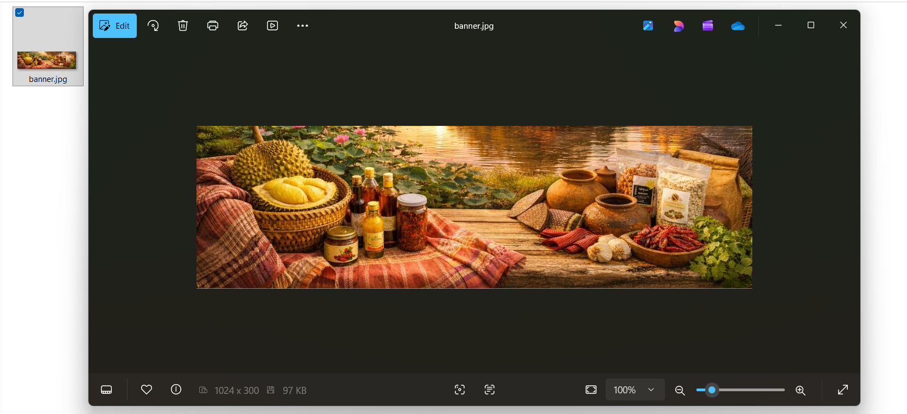
Task: Show file info panel
Action: pos(176,390)
